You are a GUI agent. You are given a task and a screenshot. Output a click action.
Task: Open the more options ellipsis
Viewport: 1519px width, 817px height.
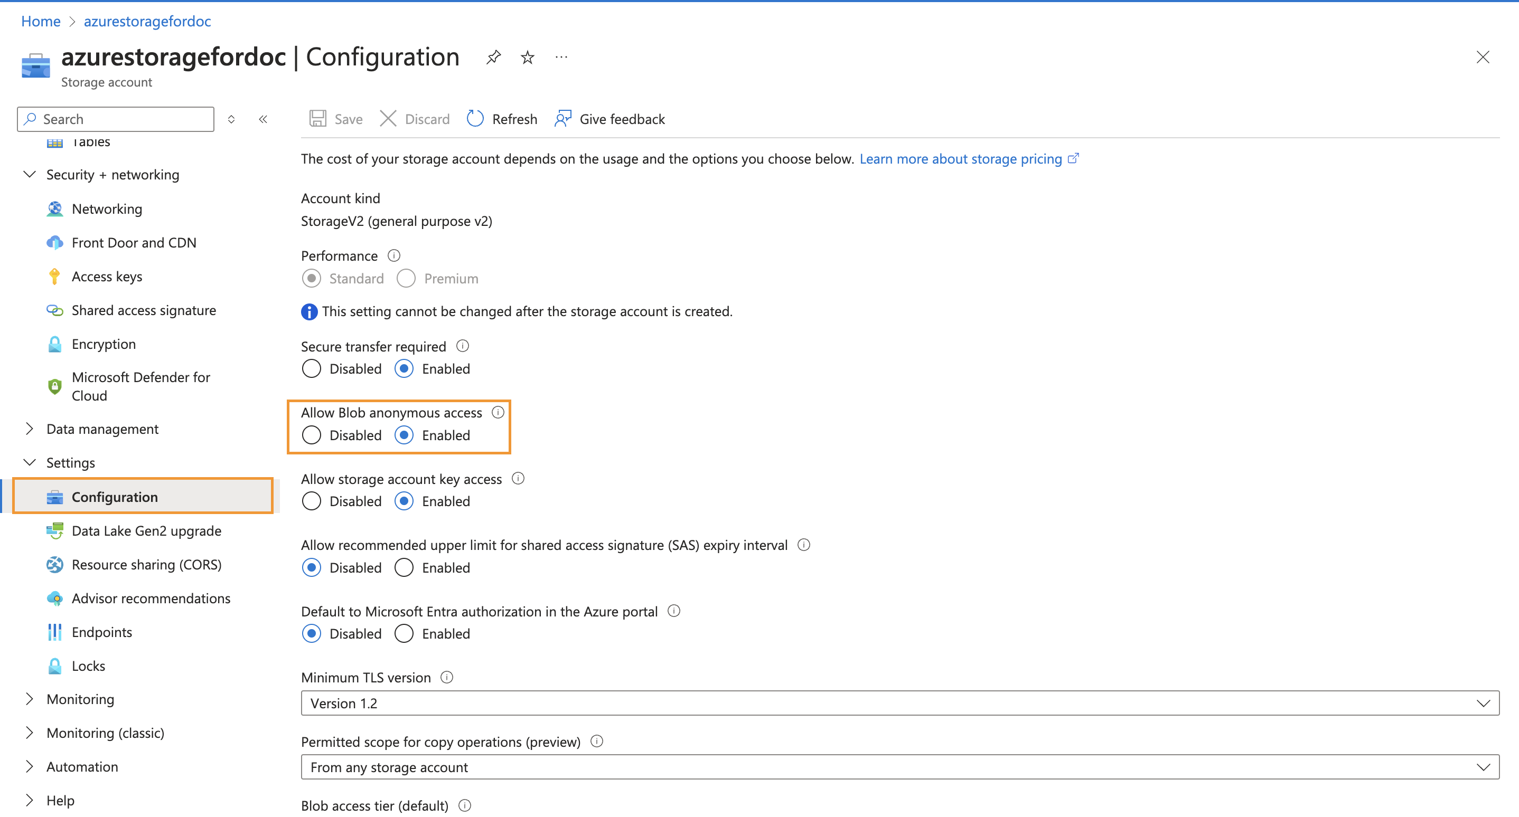click(561, 57)
